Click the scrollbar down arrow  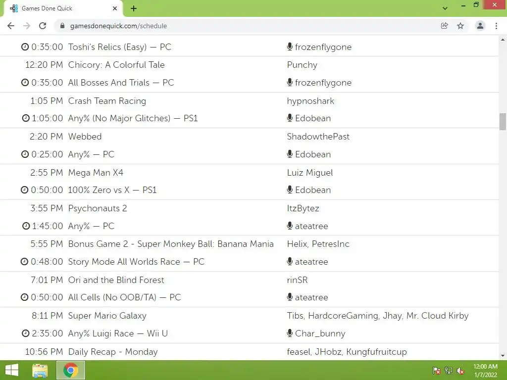(x=503, y=356)
